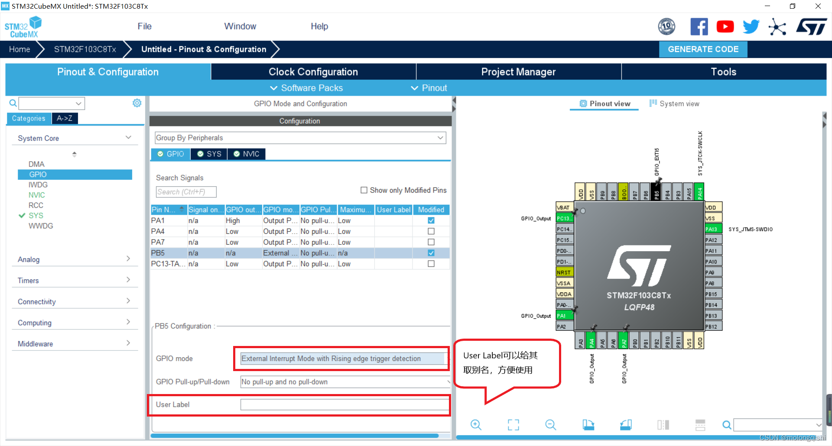Select pin PA4 on the chip
Image resolution: width=832 pixels, height=446 pixels.
pos(591,340)
